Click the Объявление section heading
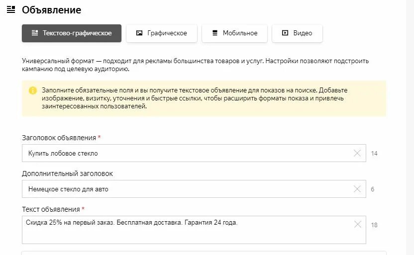 tap(51, 10)
